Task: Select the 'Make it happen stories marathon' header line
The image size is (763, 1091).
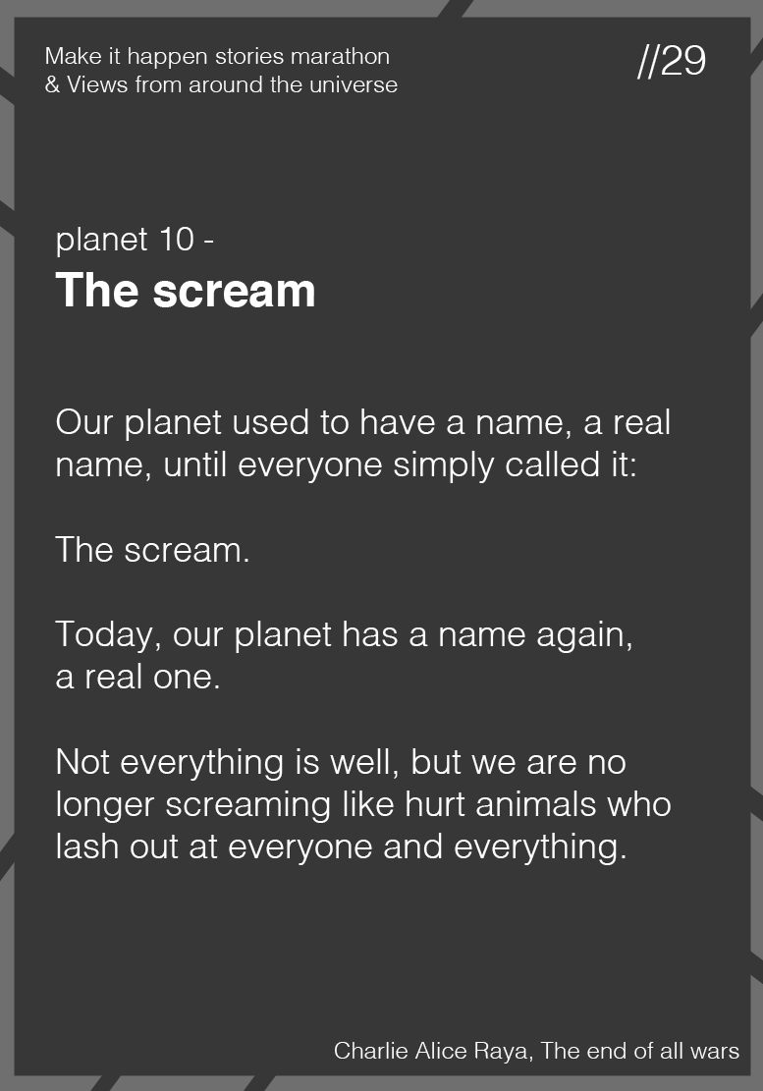Action: pyautogui.click(x=217, y=56)
